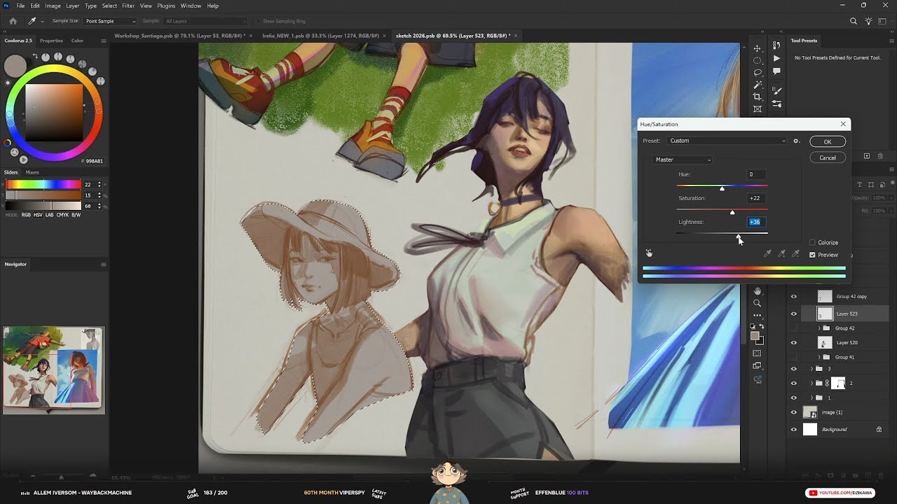Reset default foreground and background colors
The width and height of the screenshot is (897, 504).
[753, 327]
